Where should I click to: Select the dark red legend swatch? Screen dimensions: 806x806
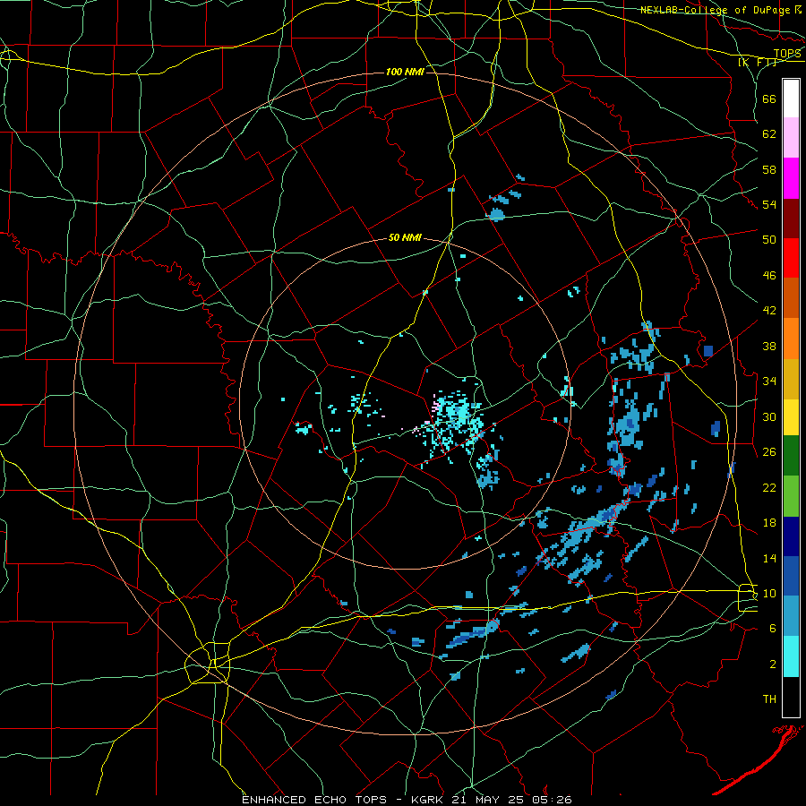tap(791, 219)
